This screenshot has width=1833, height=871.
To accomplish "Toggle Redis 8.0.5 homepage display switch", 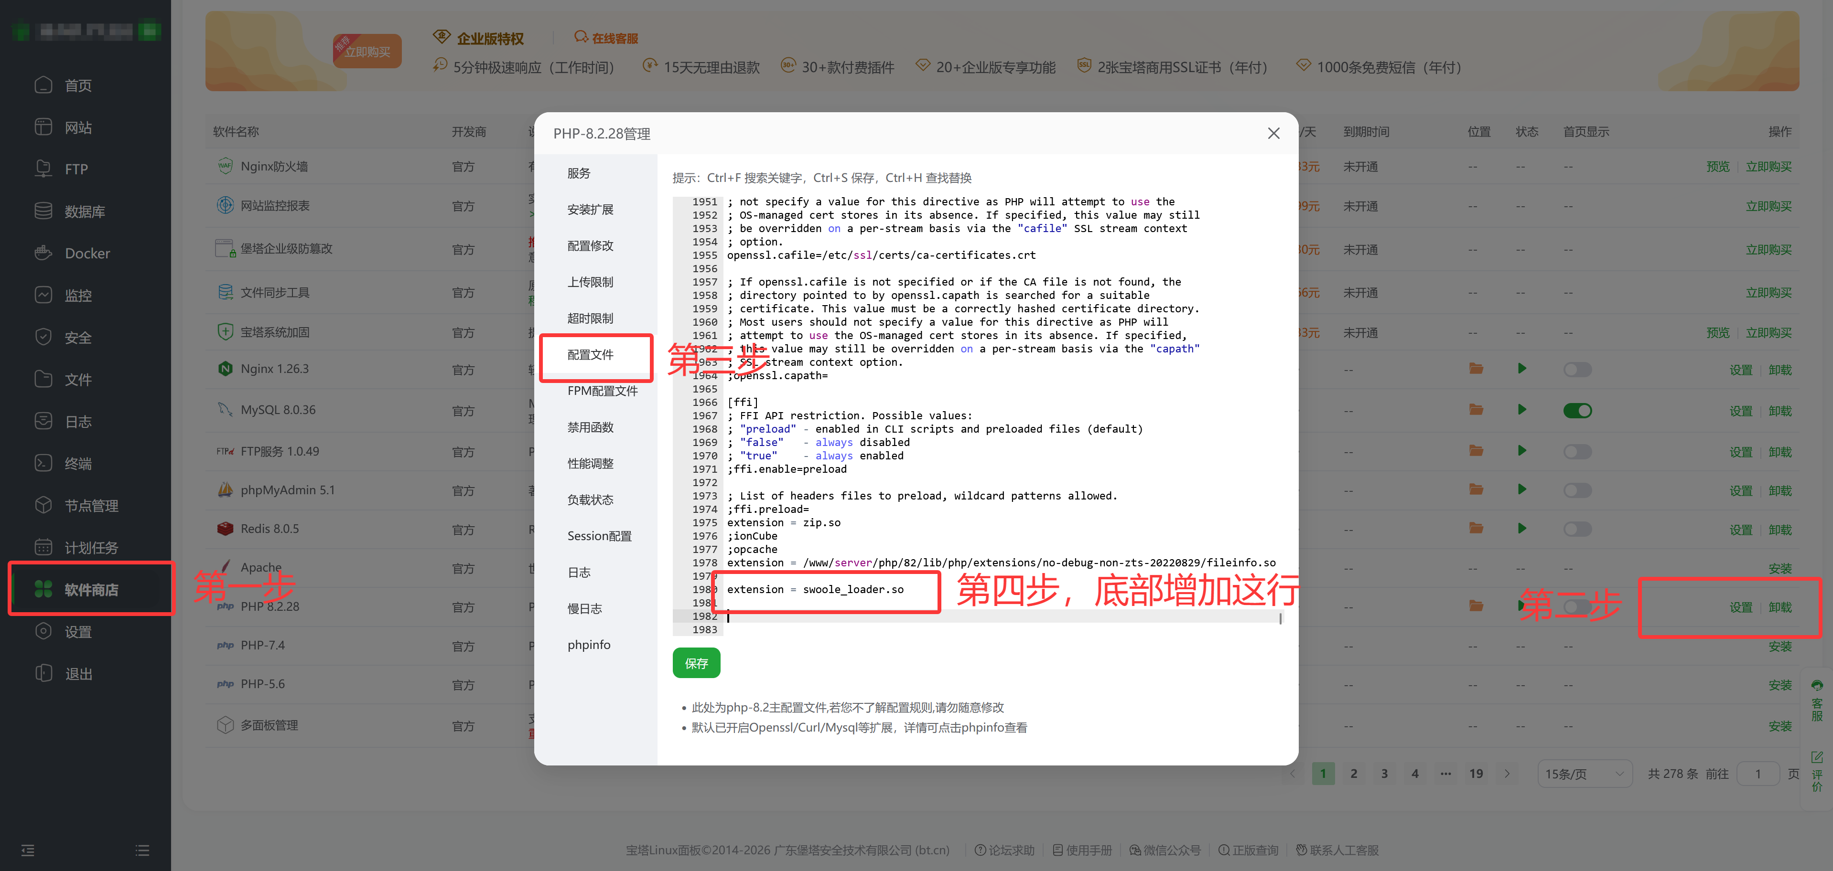I will (1577, 530).
